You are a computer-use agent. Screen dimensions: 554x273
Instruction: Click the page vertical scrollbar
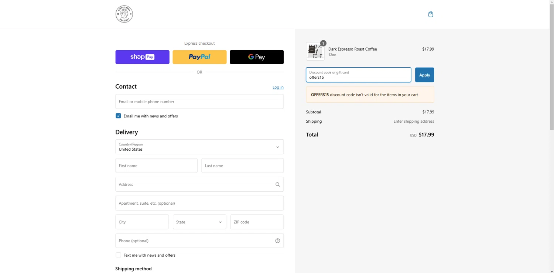[552, 66]
